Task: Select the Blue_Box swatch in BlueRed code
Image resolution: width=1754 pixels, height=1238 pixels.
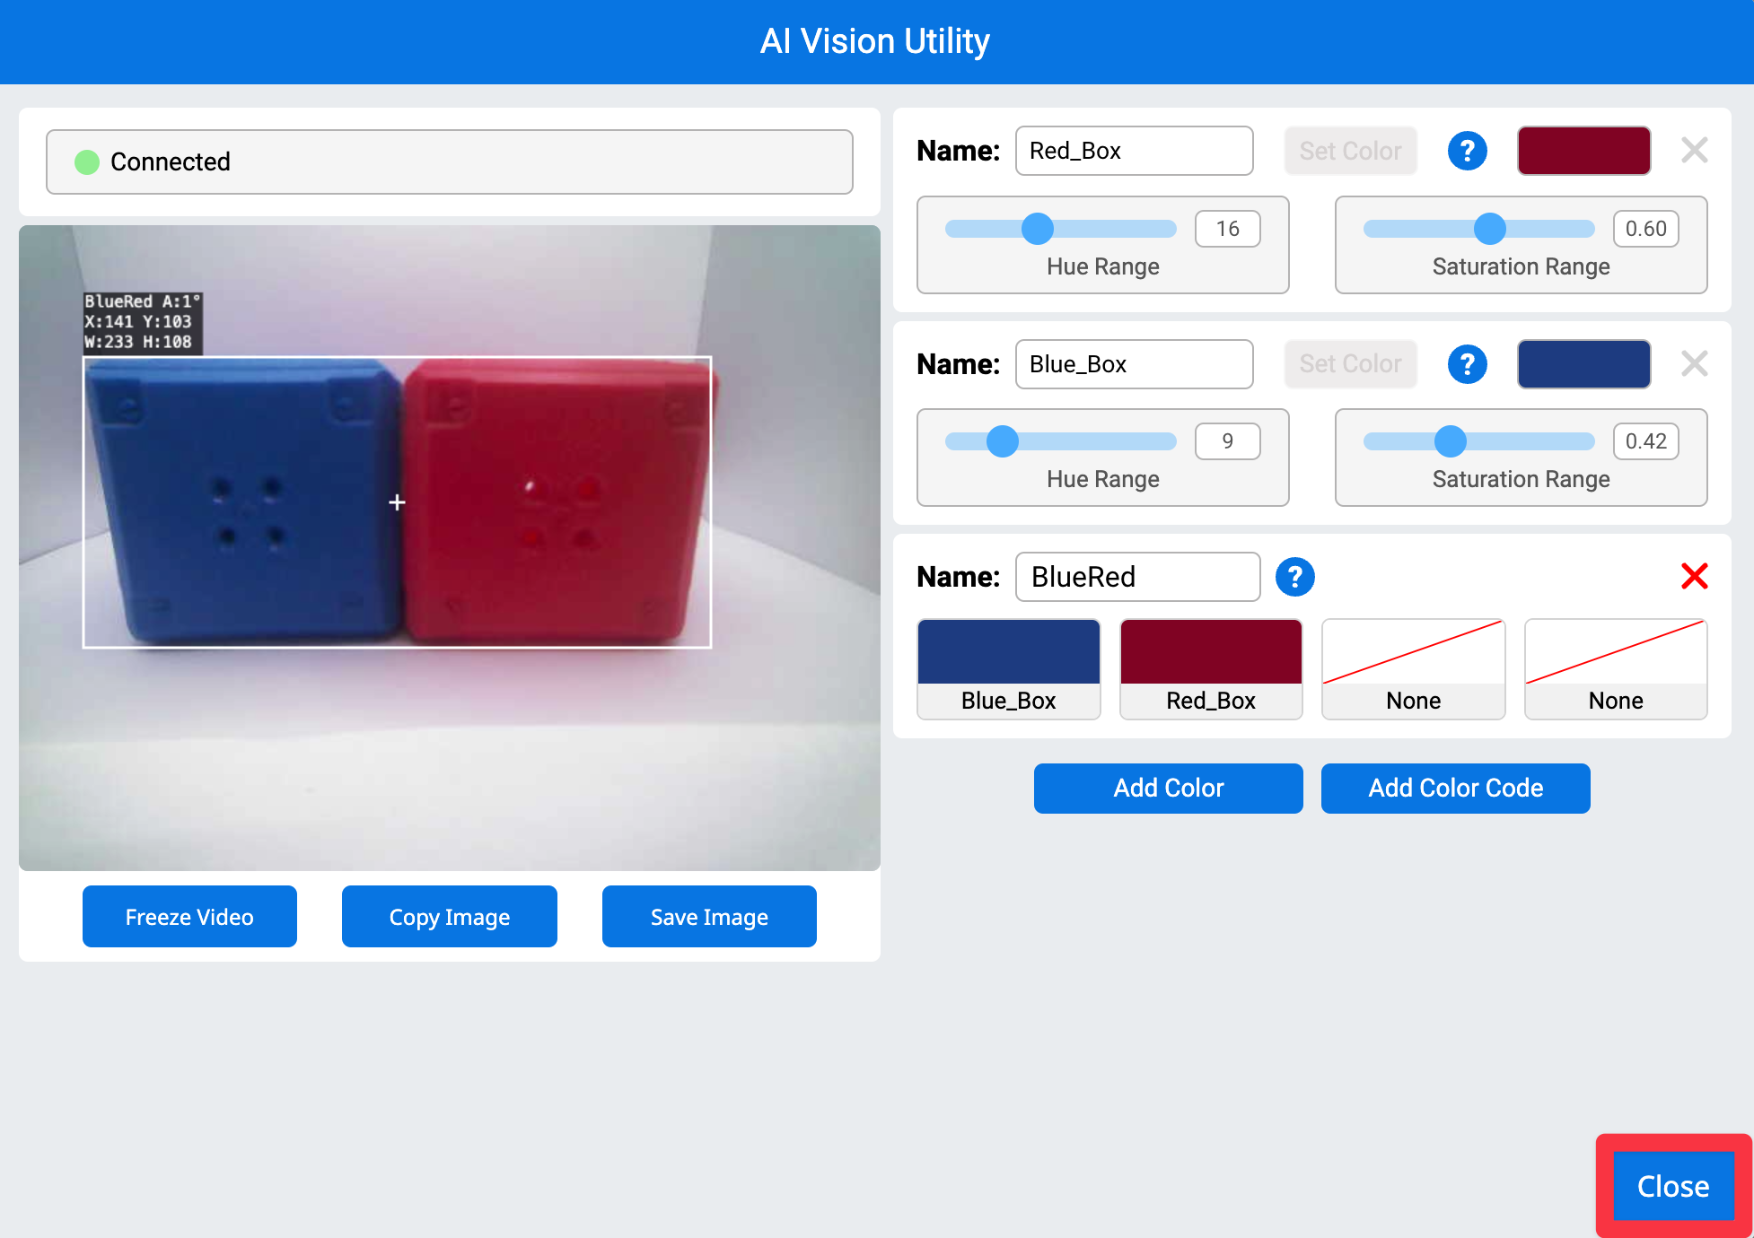Action: click(x=1008, y=668)
